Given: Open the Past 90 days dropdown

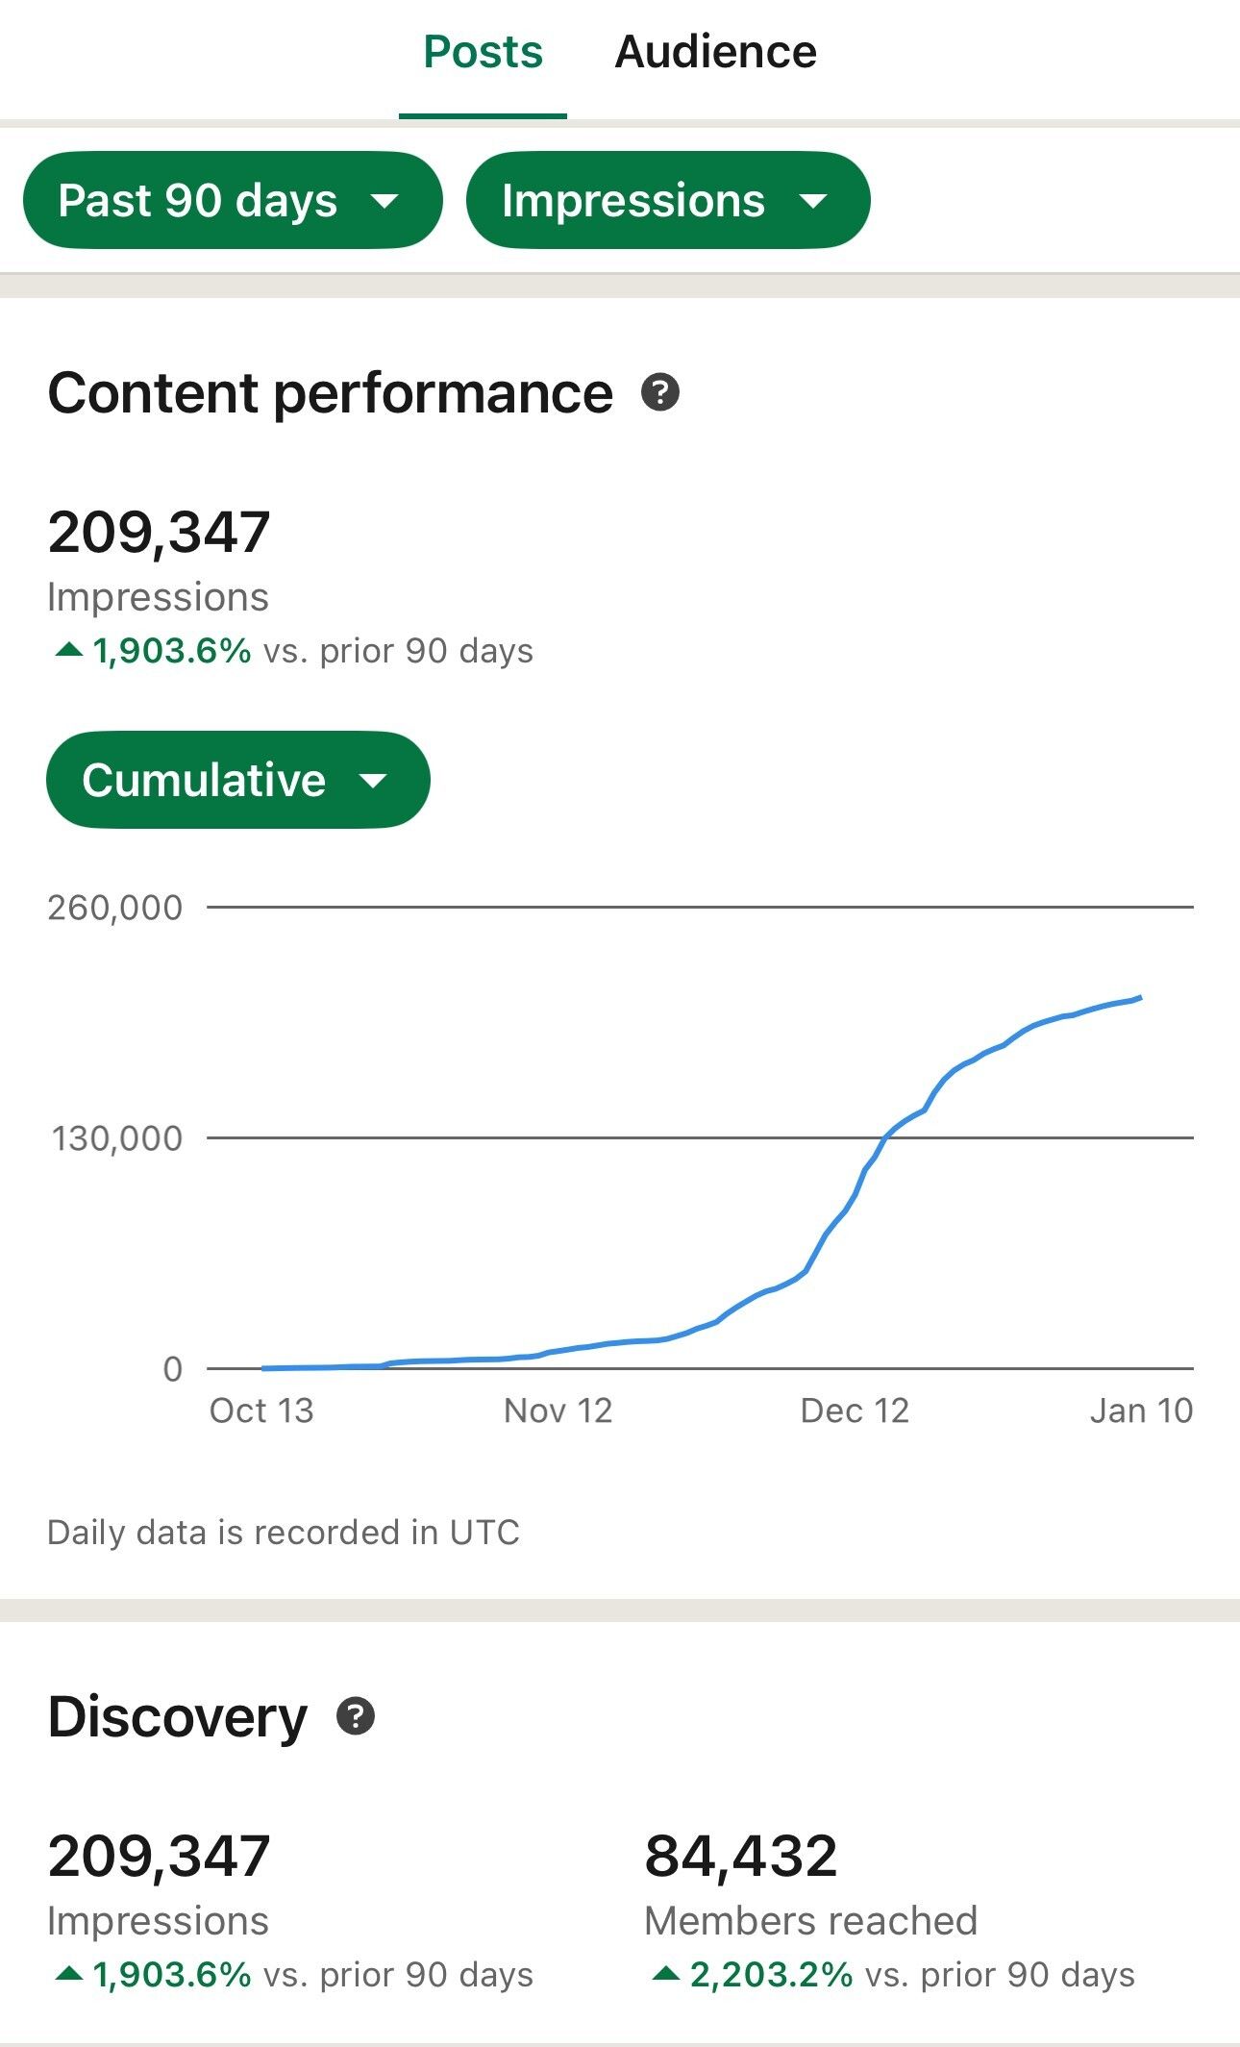Looking at the screenshot, I should click(232, 200).
